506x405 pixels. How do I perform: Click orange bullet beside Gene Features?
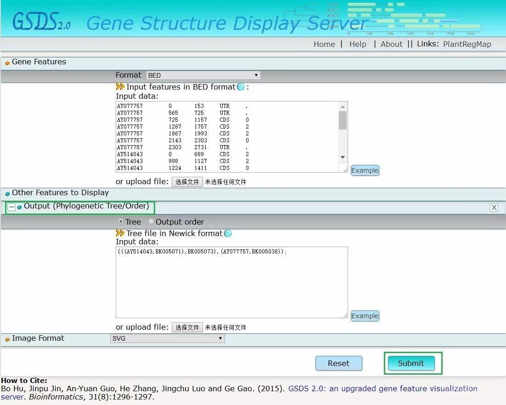click(7, 63)
